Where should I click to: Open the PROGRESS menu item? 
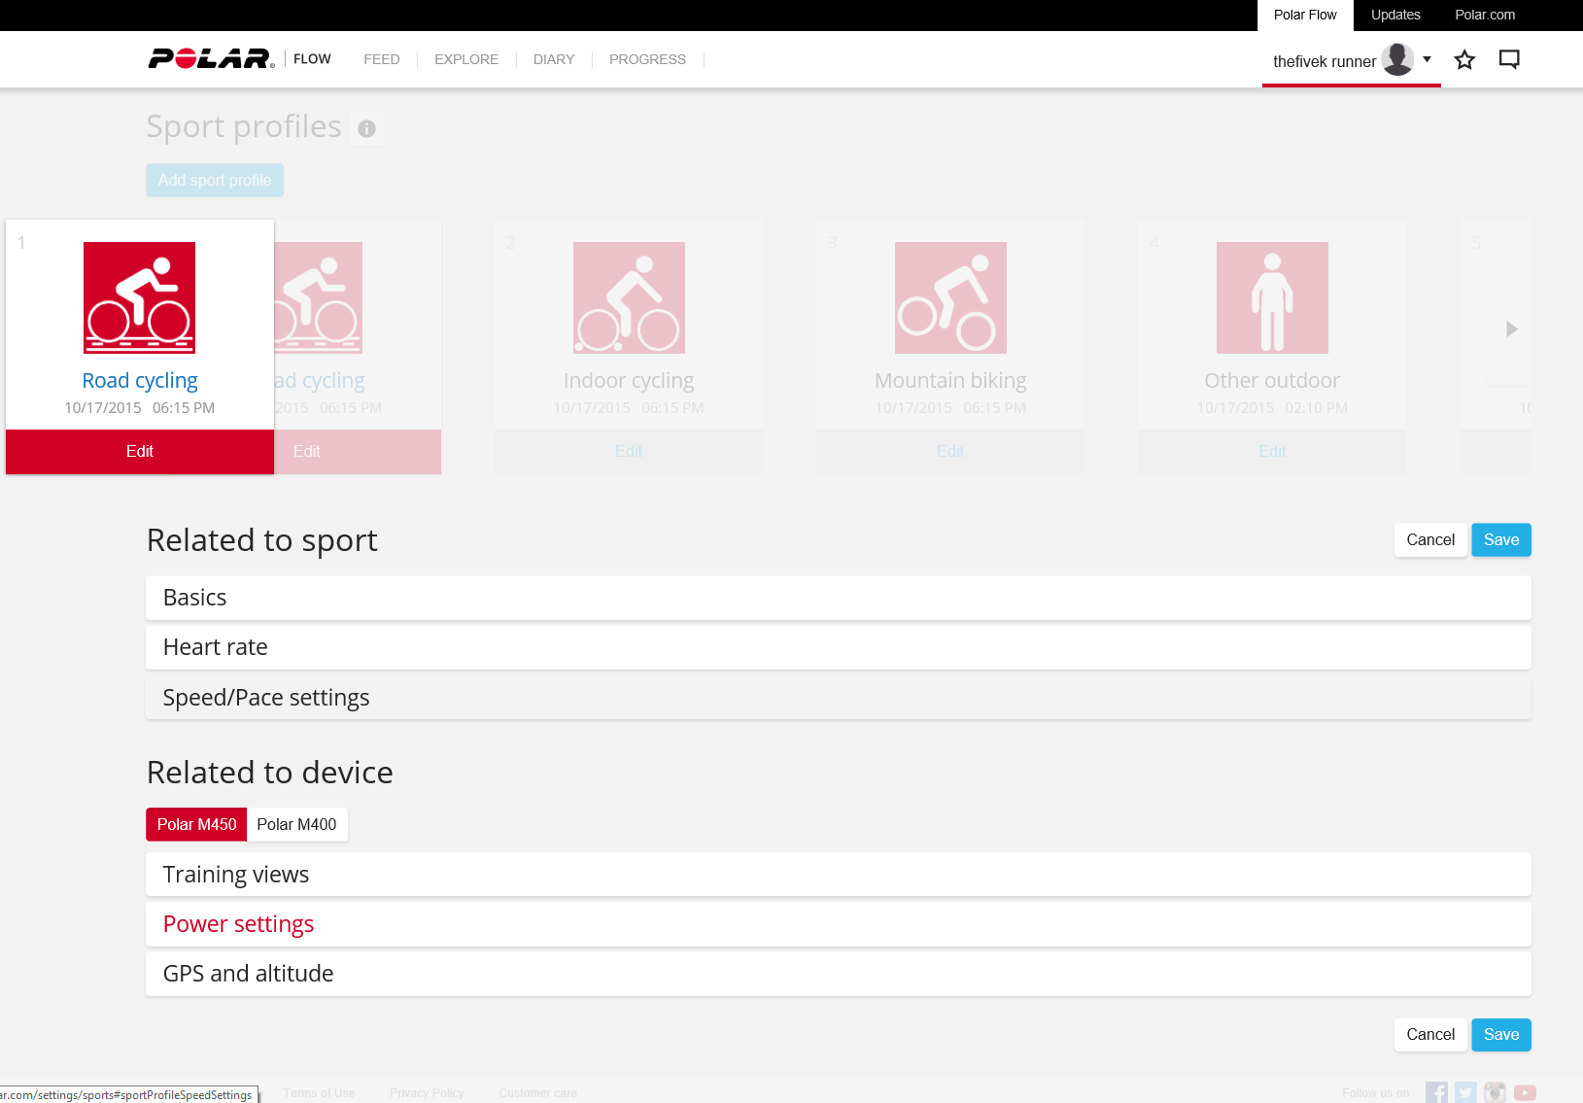(x=647, y=59)
